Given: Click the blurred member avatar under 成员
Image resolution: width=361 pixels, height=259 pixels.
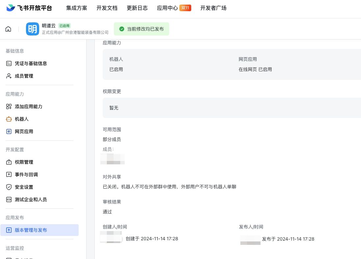Looking at the screenshot, I should tap(113, 159).
